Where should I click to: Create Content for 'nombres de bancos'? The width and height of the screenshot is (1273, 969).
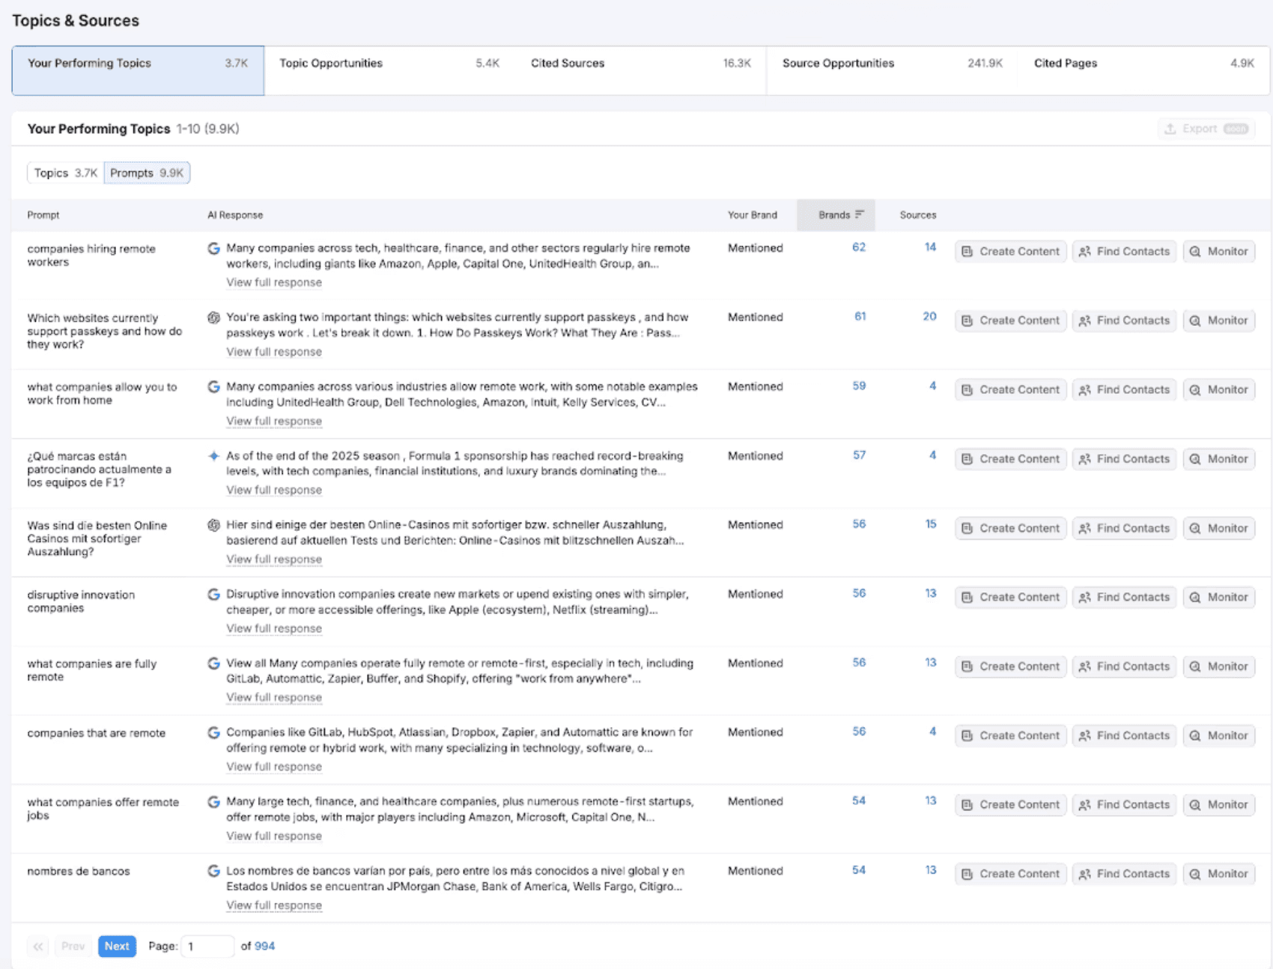(1011, 874)
